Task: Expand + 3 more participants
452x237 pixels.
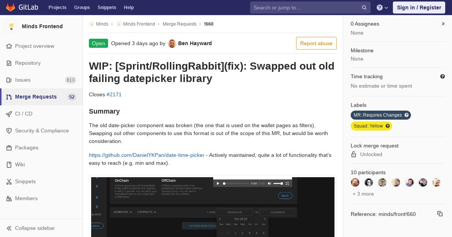Action: tap(363, 194)
